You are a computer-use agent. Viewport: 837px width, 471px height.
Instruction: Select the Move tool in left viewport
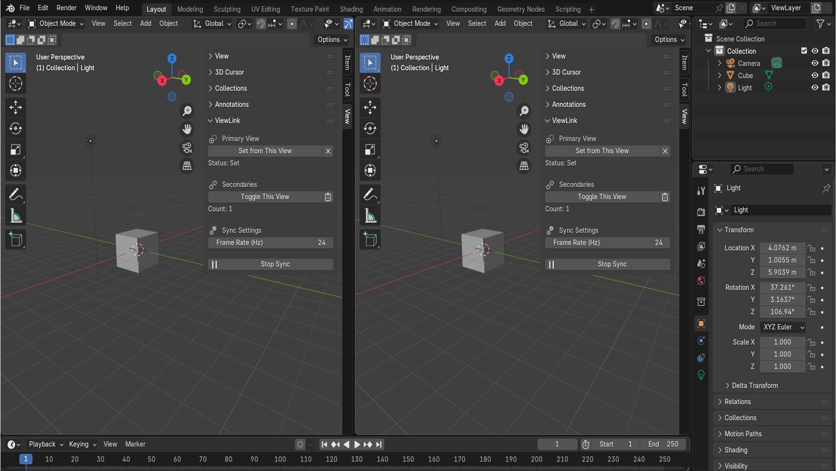[x=16, y=107]
